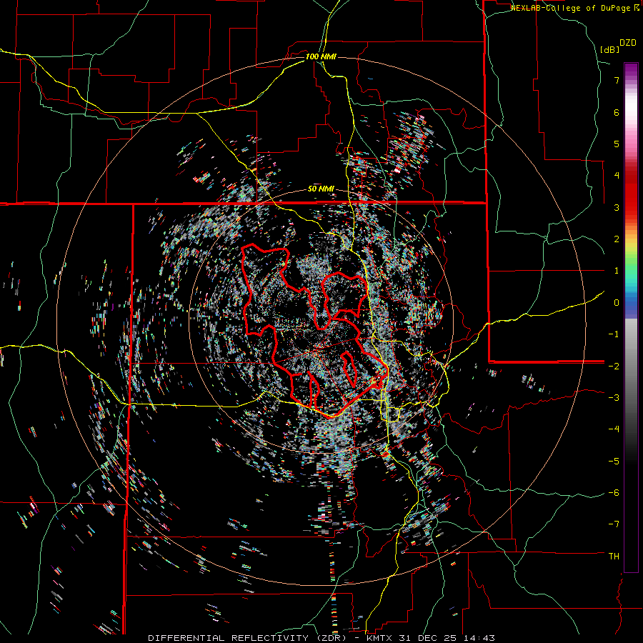Image resolution: width=643 pixels, height=643 pixels.
Task: Click the 7 value on the color scale
Action: [x=617, y=80]
